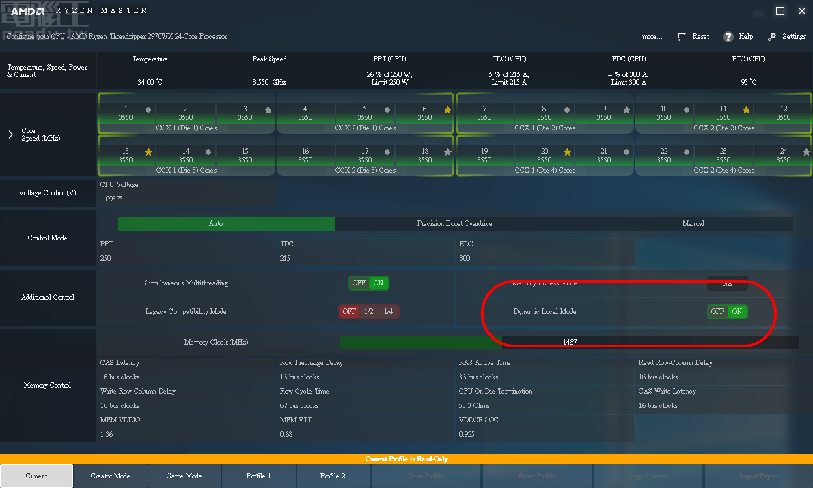813x488 pixels.
Task: Click the dot marker on core 10
Action: 687,110
